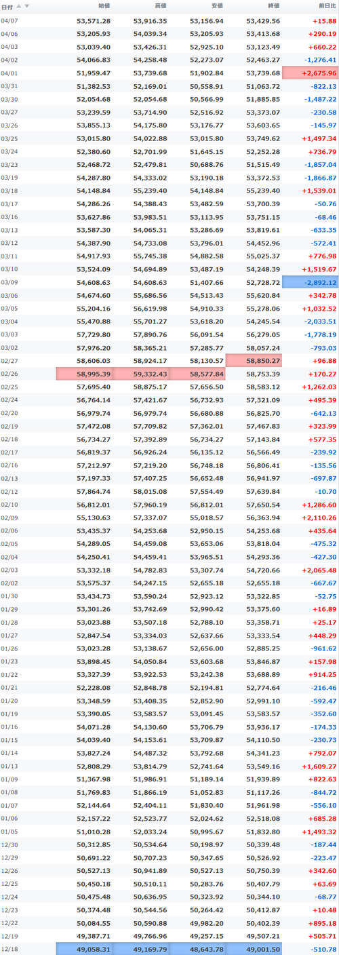Image resolution: width=339 pixels, height=955 pixels.
Task: Click the 04/07 date row
Action: (169, 21)
